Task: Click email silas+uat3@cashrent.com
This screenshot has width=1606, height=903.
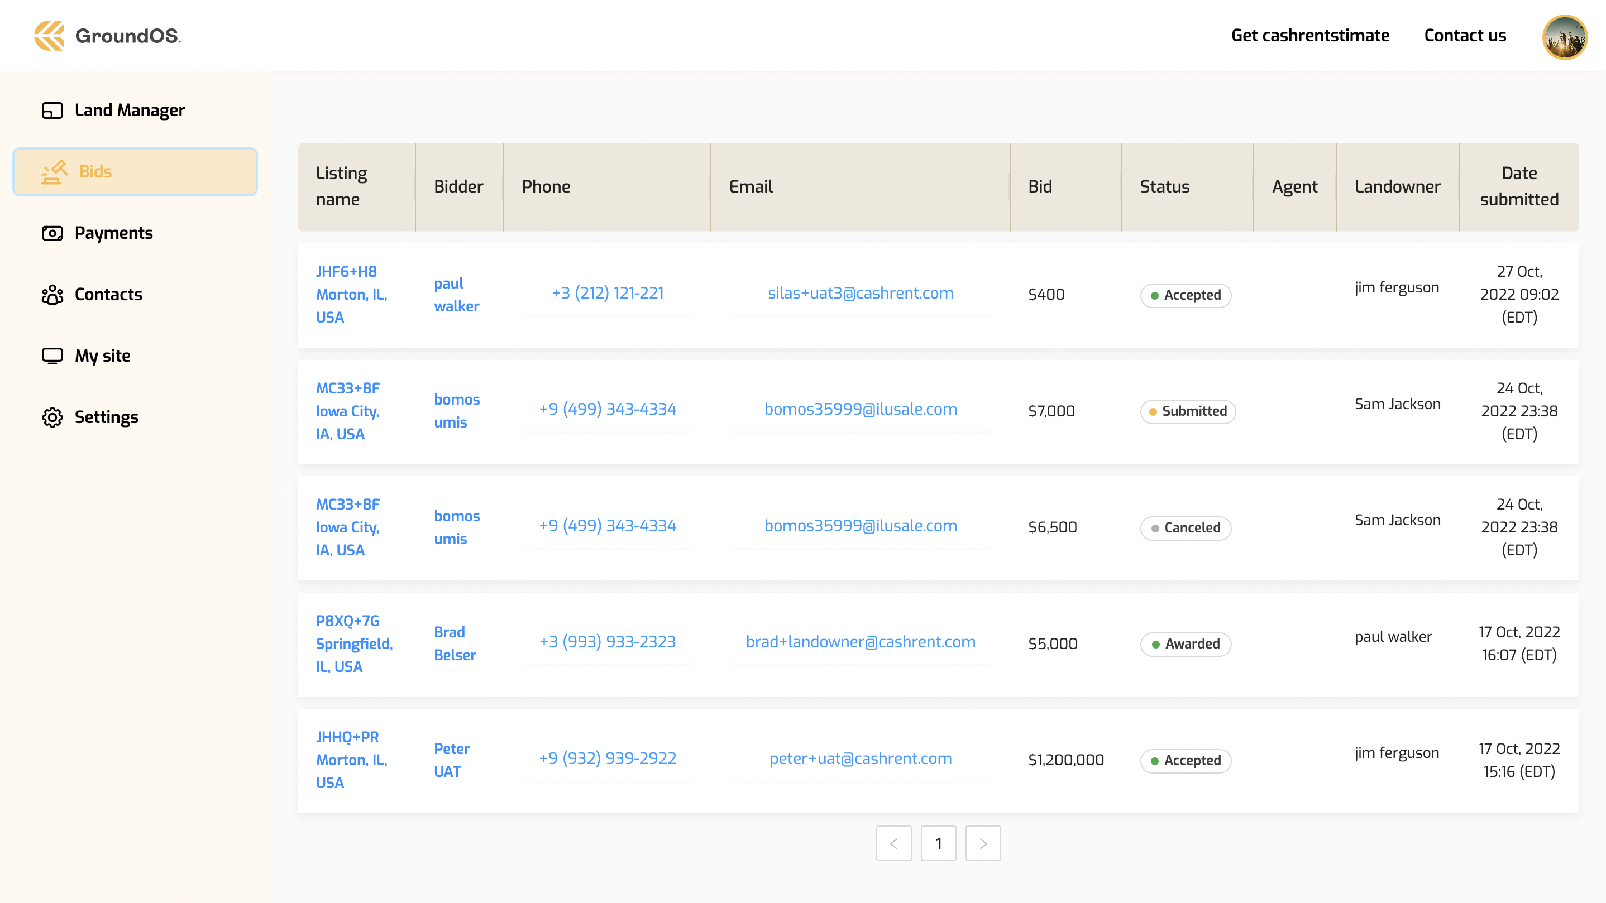Action: click(860, 293)
